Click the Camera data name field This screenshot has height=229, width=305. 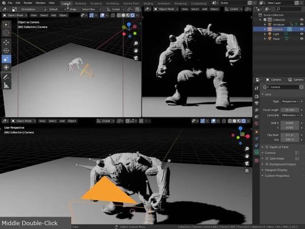(x=284, y=87)
